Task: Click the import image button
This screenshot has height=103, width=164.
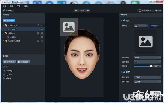Action: pos(154,26)
